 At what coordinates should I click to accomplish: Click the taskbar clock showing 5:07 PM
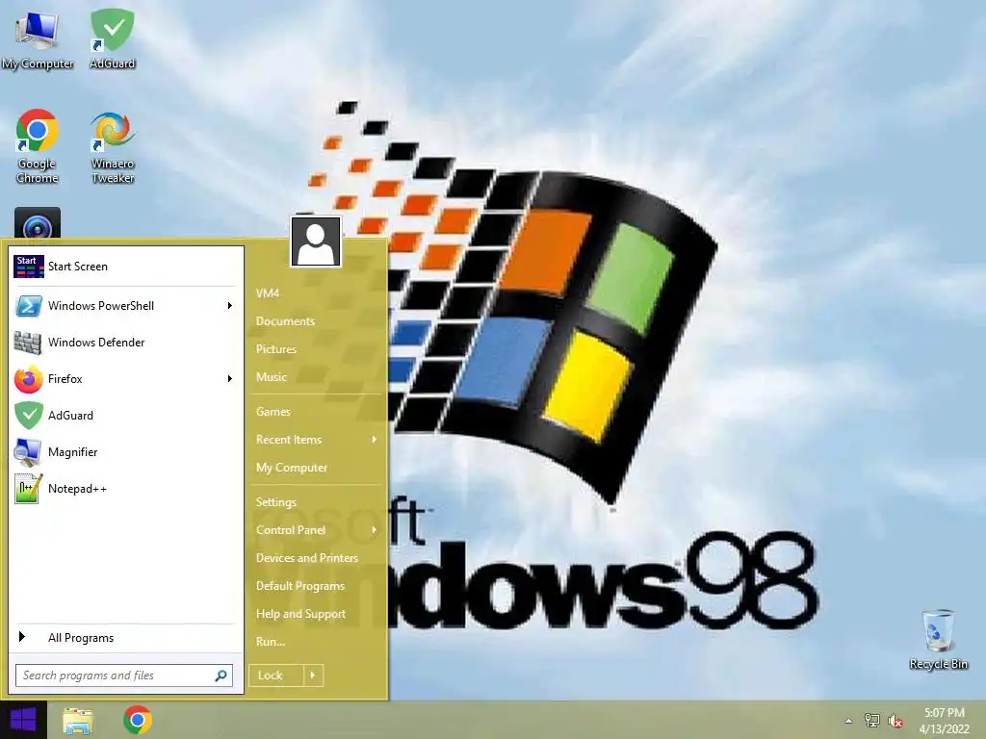pos(944,721)
